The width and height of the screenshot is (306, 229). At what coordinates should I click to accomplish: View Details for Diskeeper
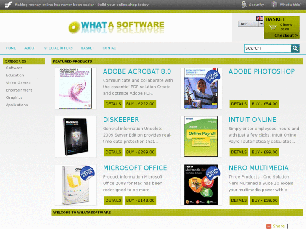point(113,152)
